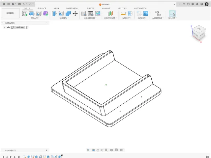Image resolution: width=211 pixels, height=158 pixels.
Task: Switch to the MESH tab
Action: [56, 8]
